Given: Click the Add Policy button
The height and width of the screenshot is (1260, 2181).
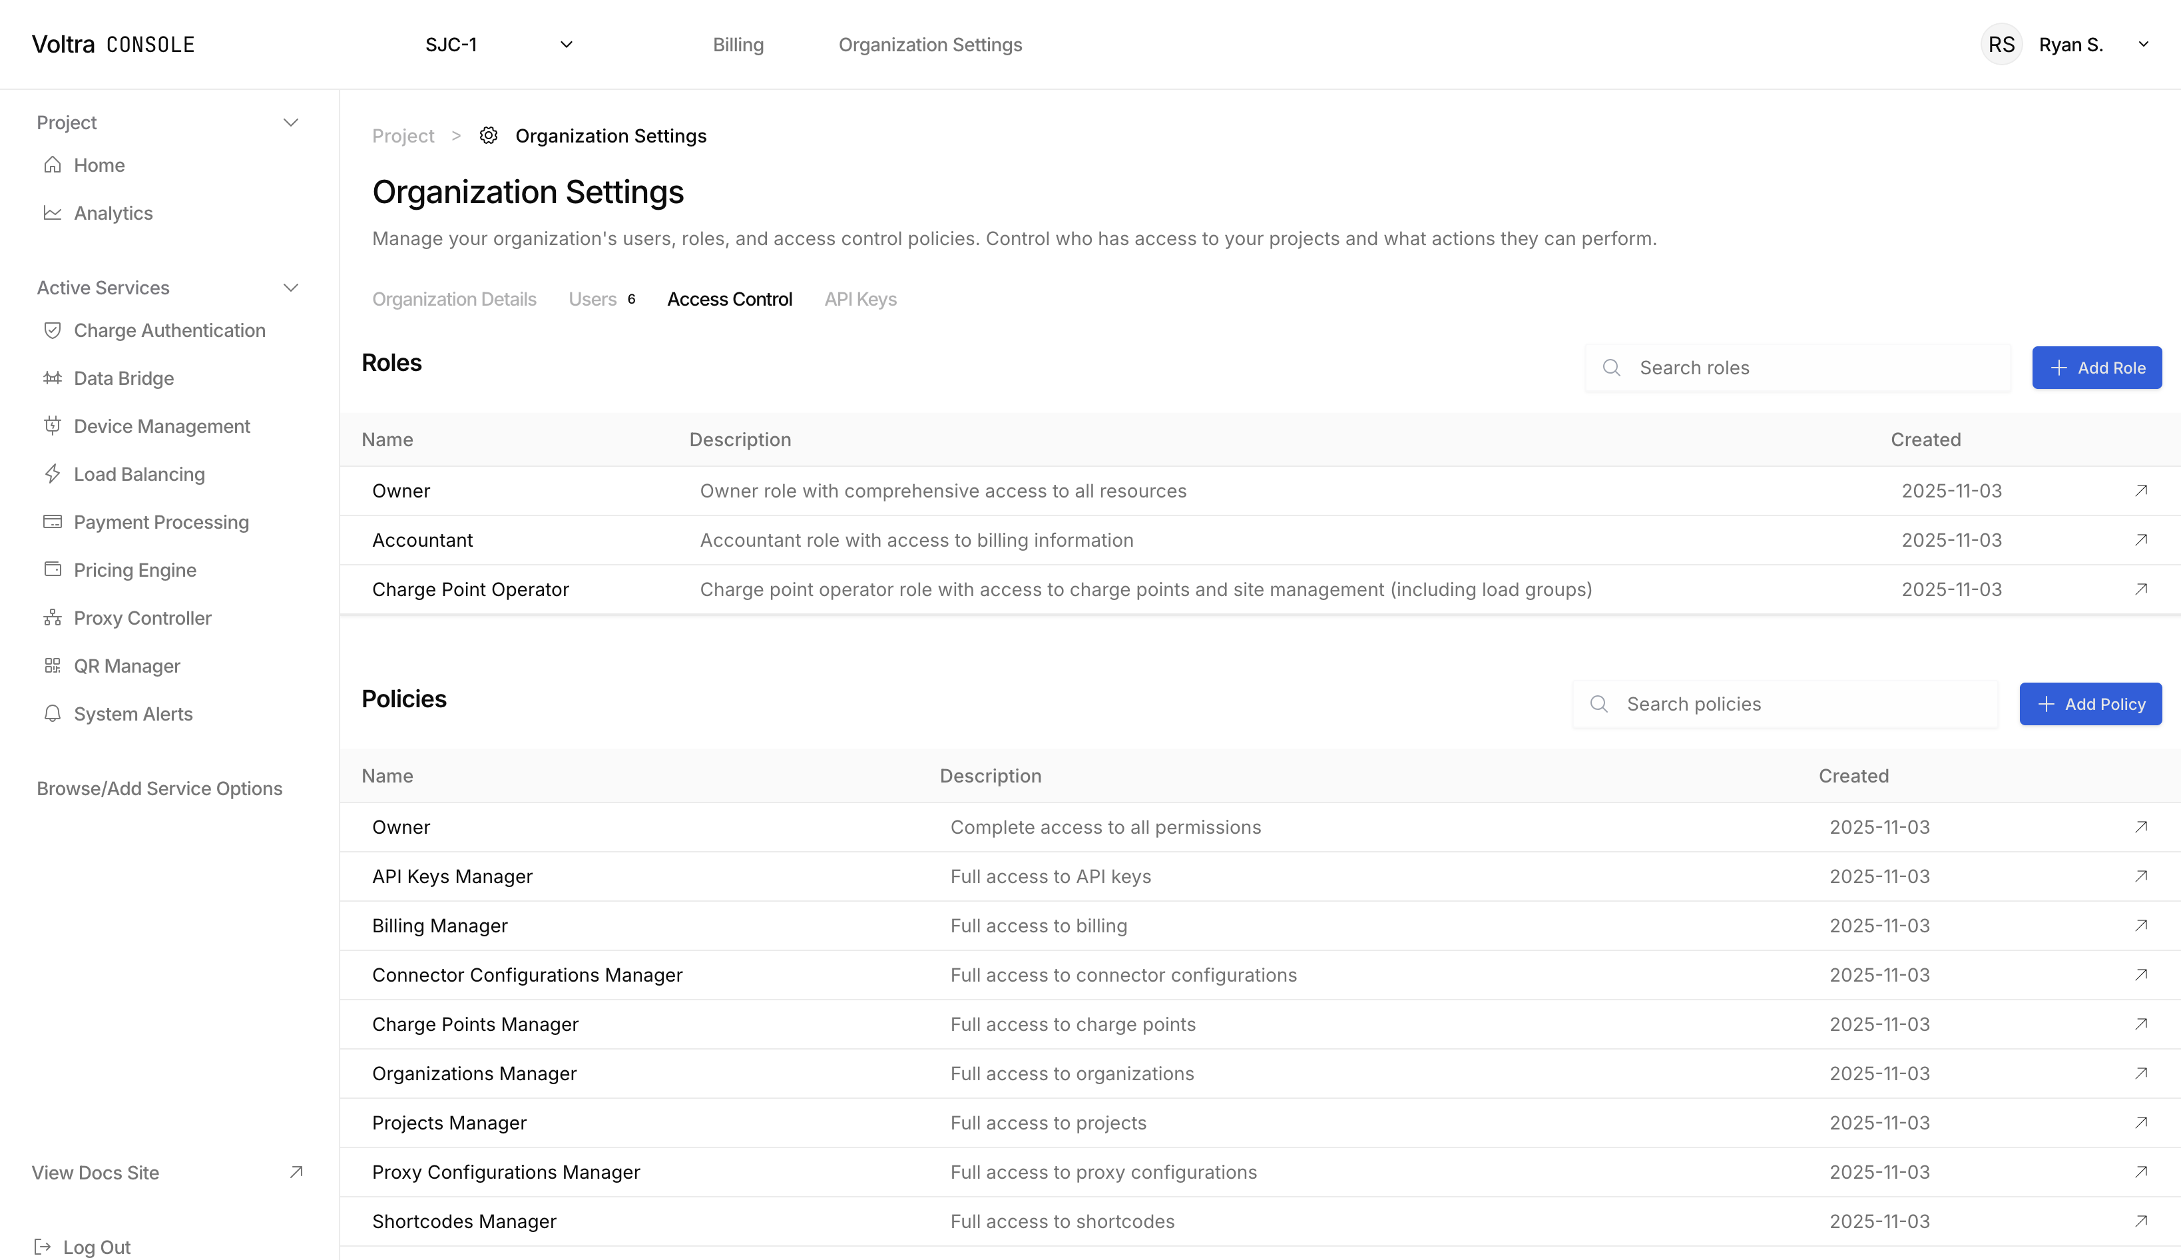Looking at the screenshot, I should tap(2090, 703).
